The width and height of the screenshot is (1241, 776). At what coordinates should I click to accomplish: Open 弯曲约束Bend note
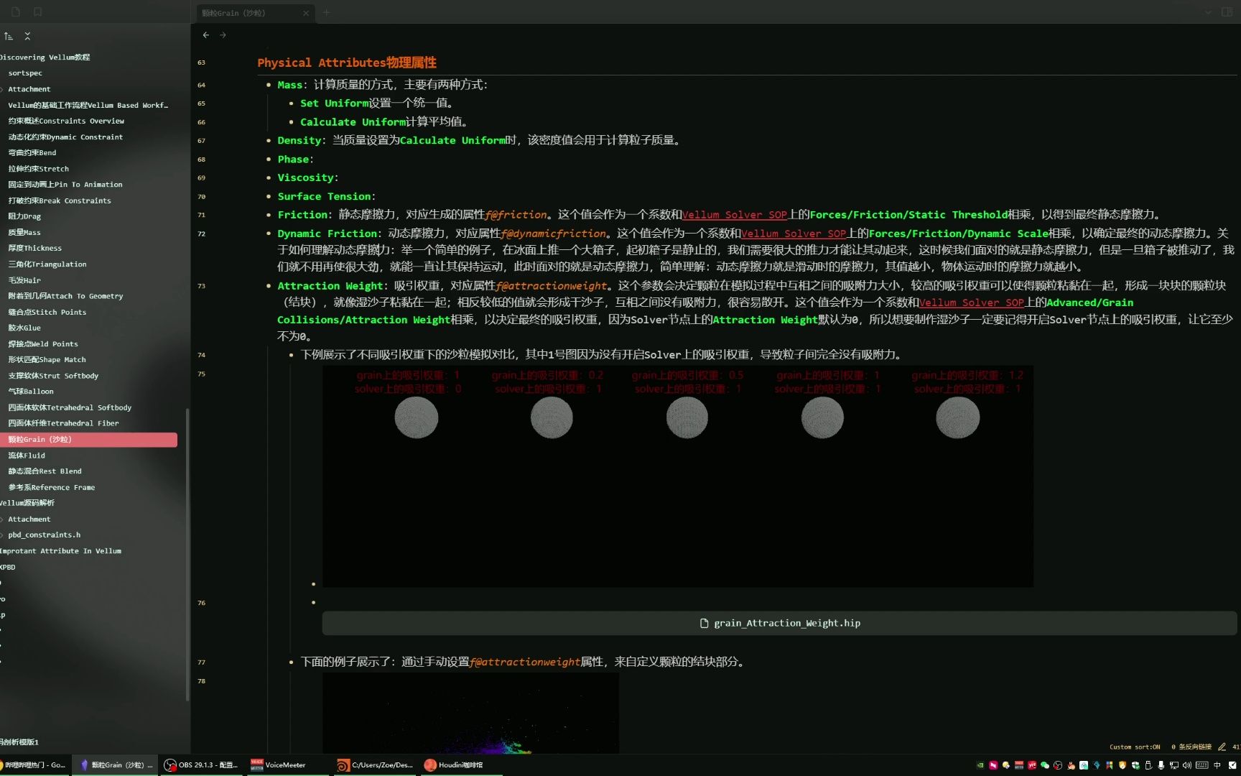32,152
